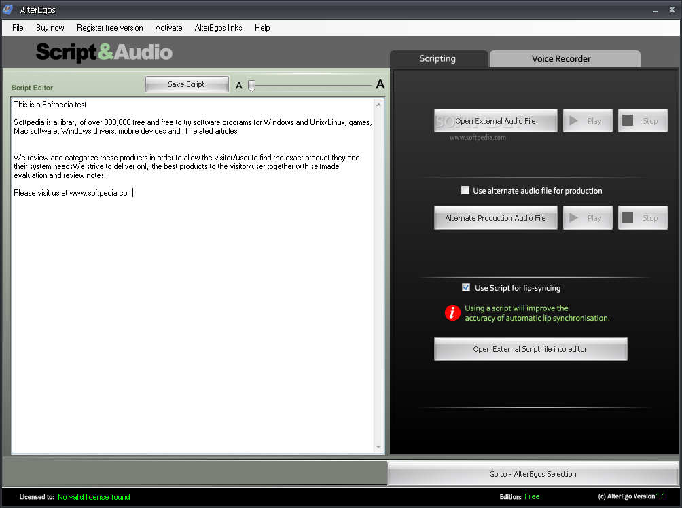Click the 'Edition: Free' status text

coord(520,496)
